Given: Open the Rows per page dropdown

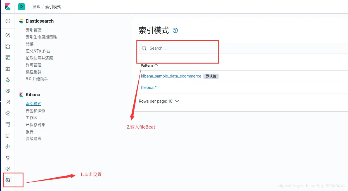Looking at the screenshot, I should [159, 101].
